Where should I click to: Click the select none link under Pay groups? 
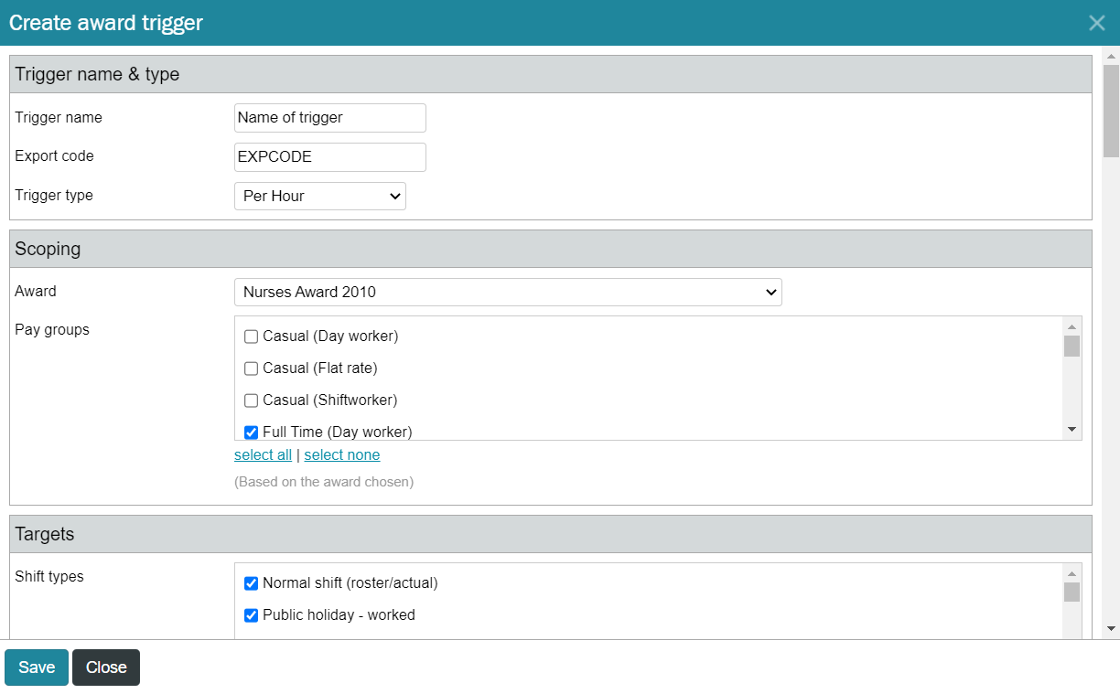[342, 455]
